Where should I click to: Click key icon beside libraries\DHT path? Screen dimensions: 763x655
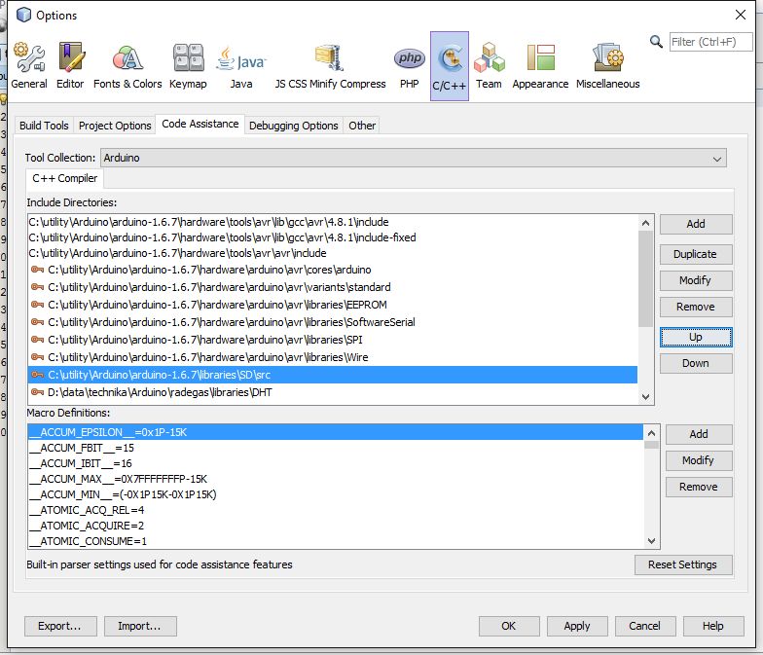pos(37,391)
